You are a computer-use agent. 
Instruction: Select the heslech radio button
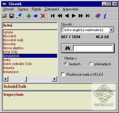tap(66, 64)
